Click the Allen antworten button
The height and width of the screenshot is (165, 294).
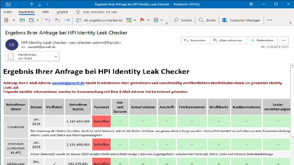[228, 40]
